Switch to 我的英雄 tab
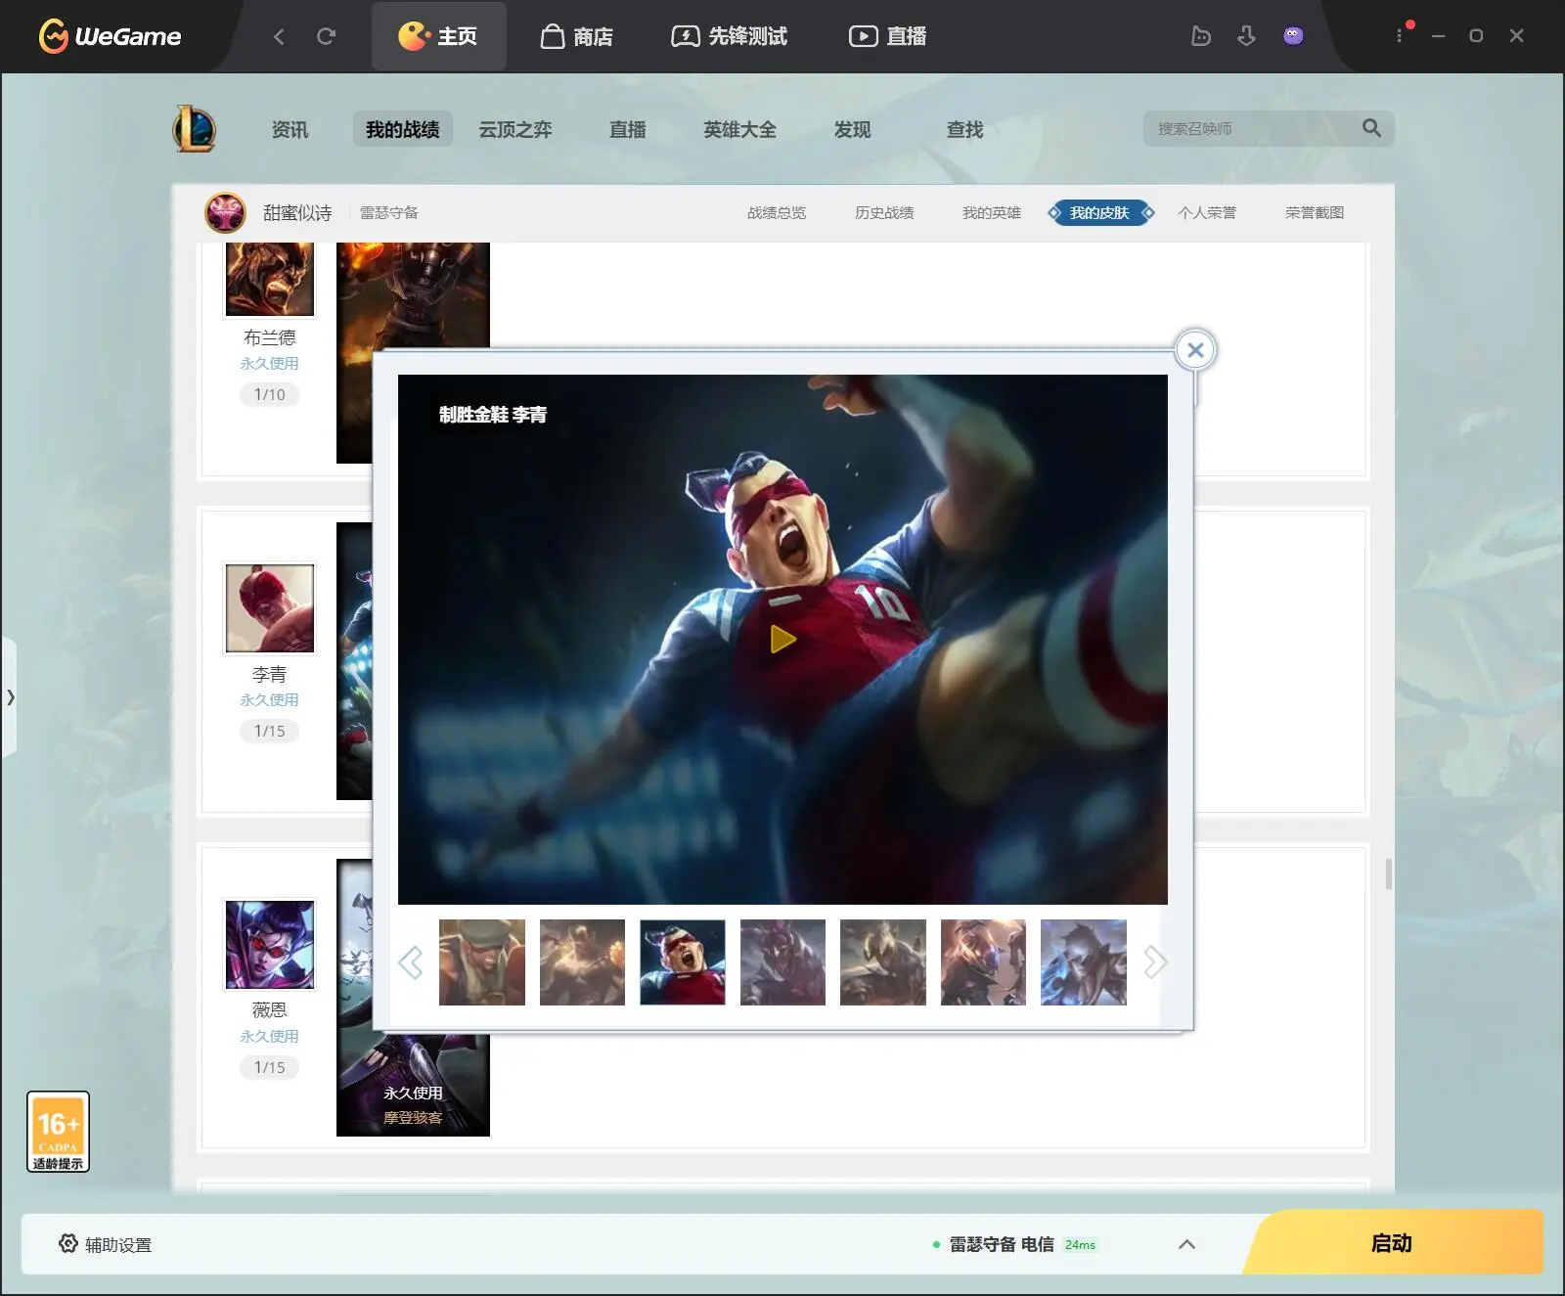Image resolution: width=1565 pixels, height=1296 pixels. pos(992,212)
